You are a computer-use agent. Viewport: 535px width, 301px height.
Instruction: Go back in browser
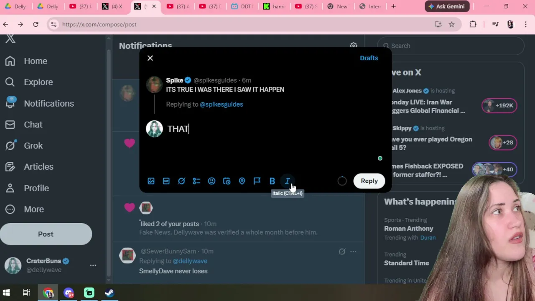(x=5, y=24)
